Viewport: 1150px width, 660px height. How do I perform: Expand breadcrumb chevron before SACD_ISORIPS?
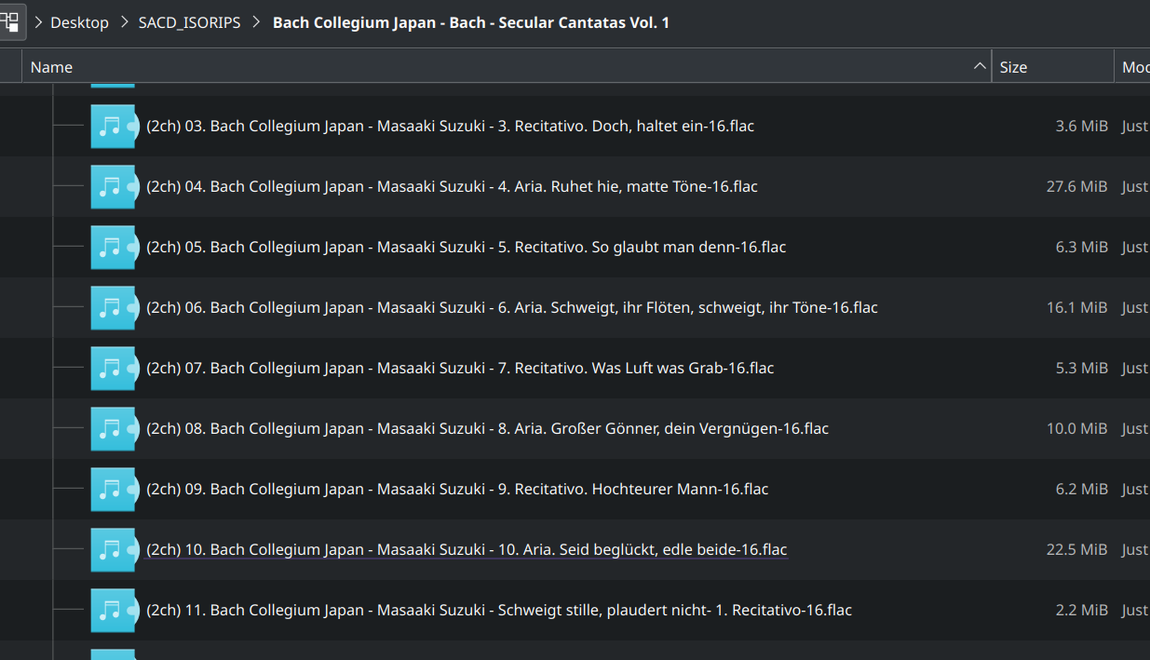(x=127, y=22)
